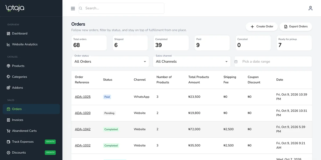Click the Addons icon in sidebar
This screenshot has width=321, height=160.
coord(9,88)
